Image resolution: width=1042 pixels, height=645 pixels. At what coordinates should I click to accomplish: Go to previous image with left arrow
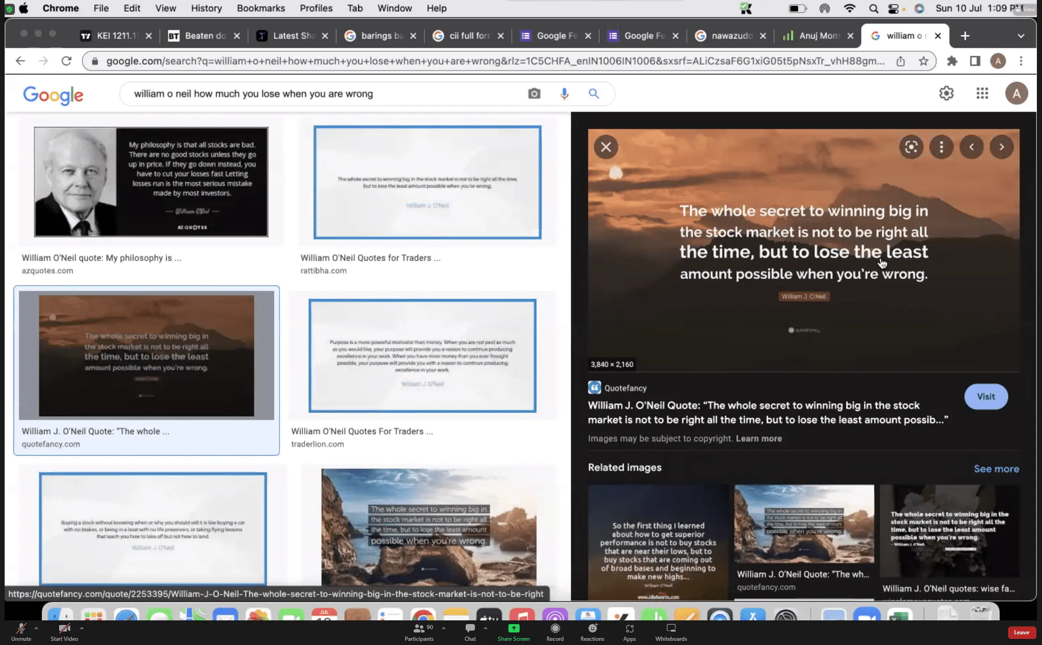point(971,147)
